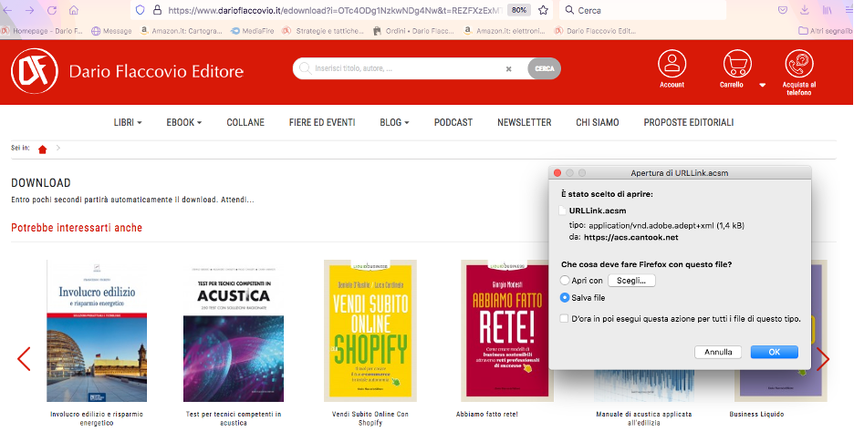This screenshot has height=432, width=854.
Task: Check D'ora in poi esegui questa azione
Action: point(564,318)
